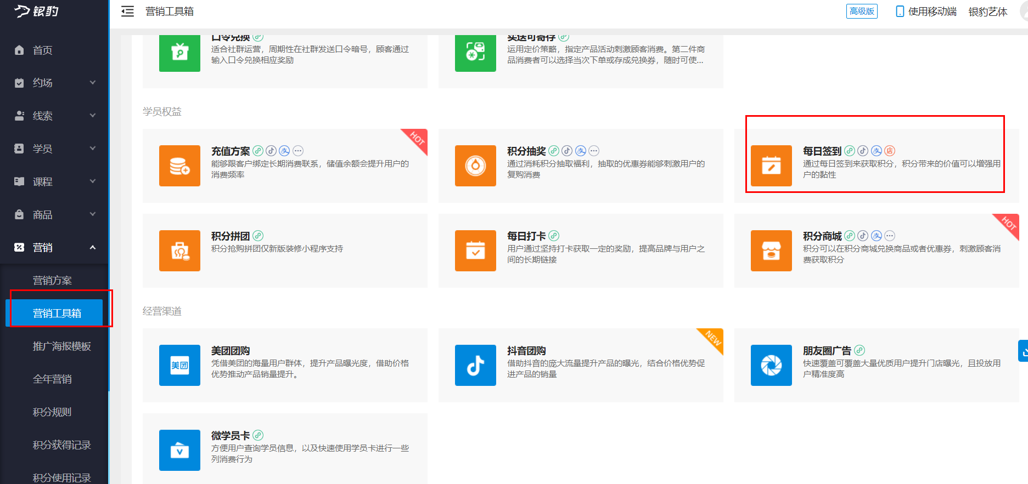
Task: Open the 积分商城 orange shop icon
Action: pos(771,250)
